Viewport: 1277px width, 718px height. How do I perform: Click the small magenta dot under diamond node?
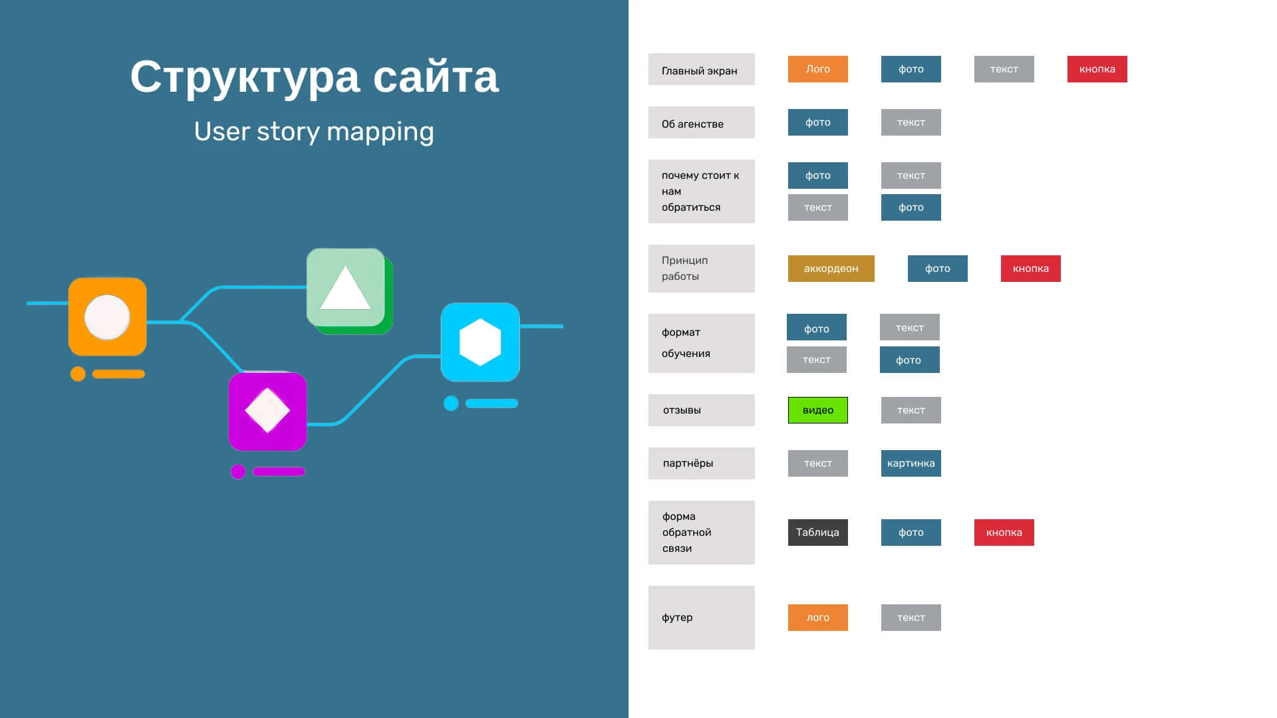[238, 471]
